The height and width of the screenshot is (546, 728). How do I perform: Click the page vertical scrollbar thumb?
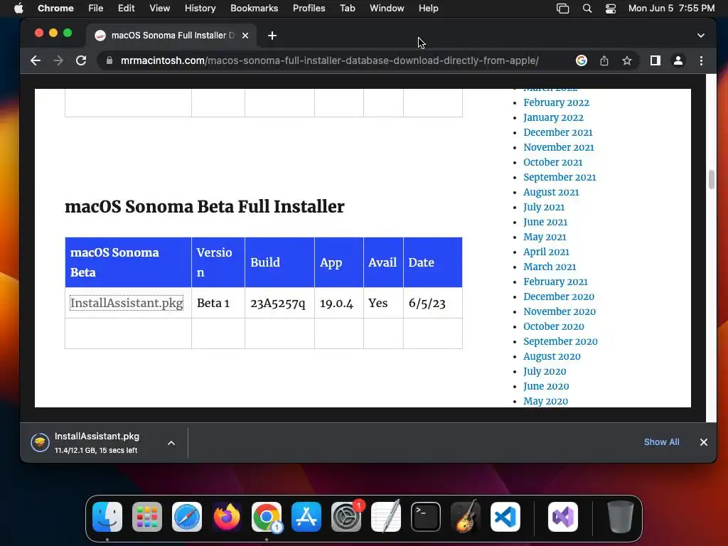(711, 180)
